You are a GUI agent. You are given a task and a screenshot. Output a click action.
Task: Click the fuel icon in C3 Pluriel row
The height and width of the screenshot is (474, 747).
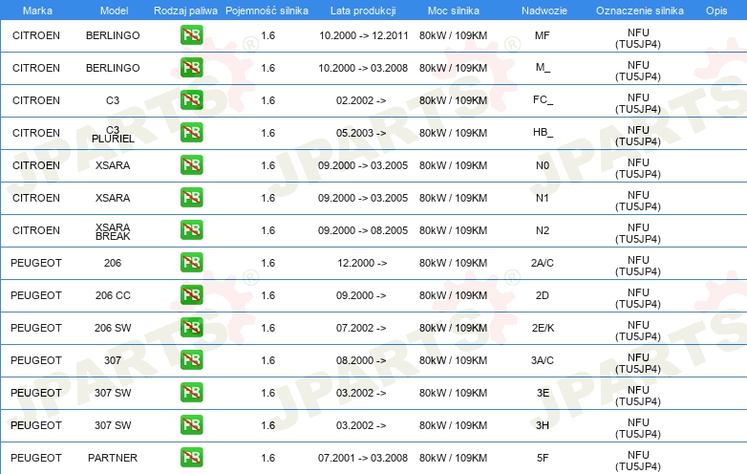pos(191,133)
